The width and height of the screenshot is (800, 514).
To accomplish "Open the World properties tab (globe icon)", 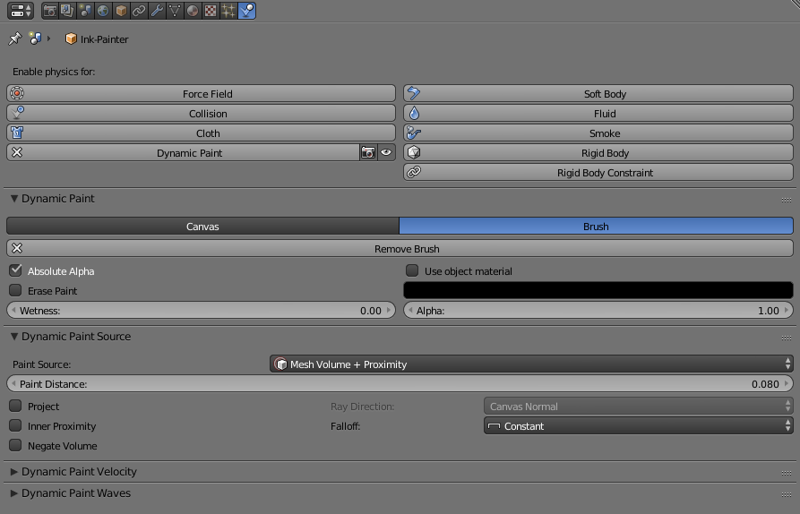I will [103, 11].
